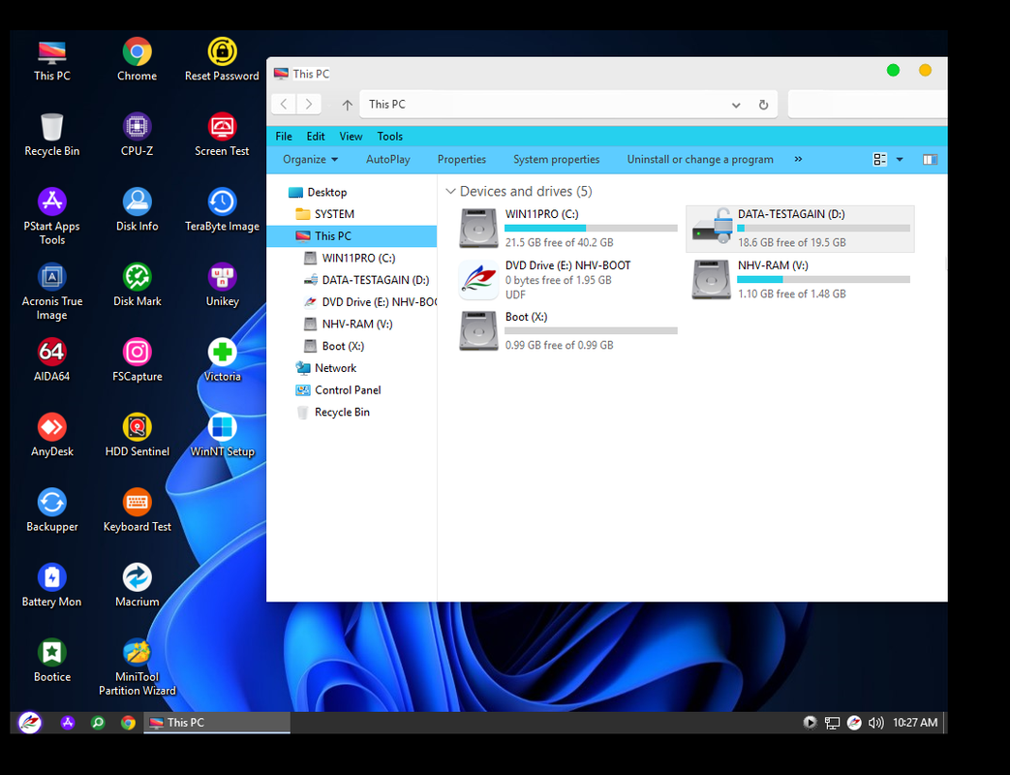Screen dimensions: 1010x775
Task: Select the Boot (X:) drive tile
Action: pos(567,331)
